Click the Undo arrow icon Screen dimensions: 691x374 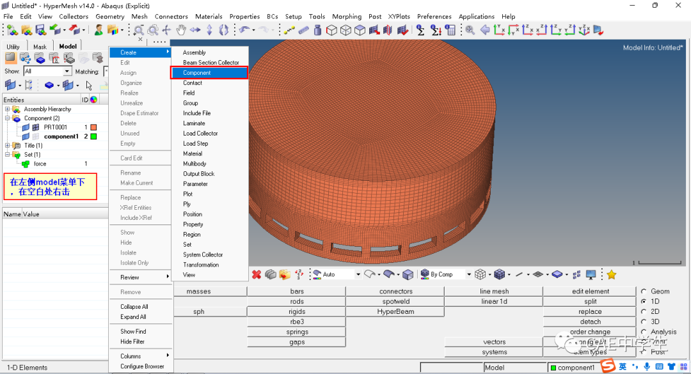tap(244, 30)
